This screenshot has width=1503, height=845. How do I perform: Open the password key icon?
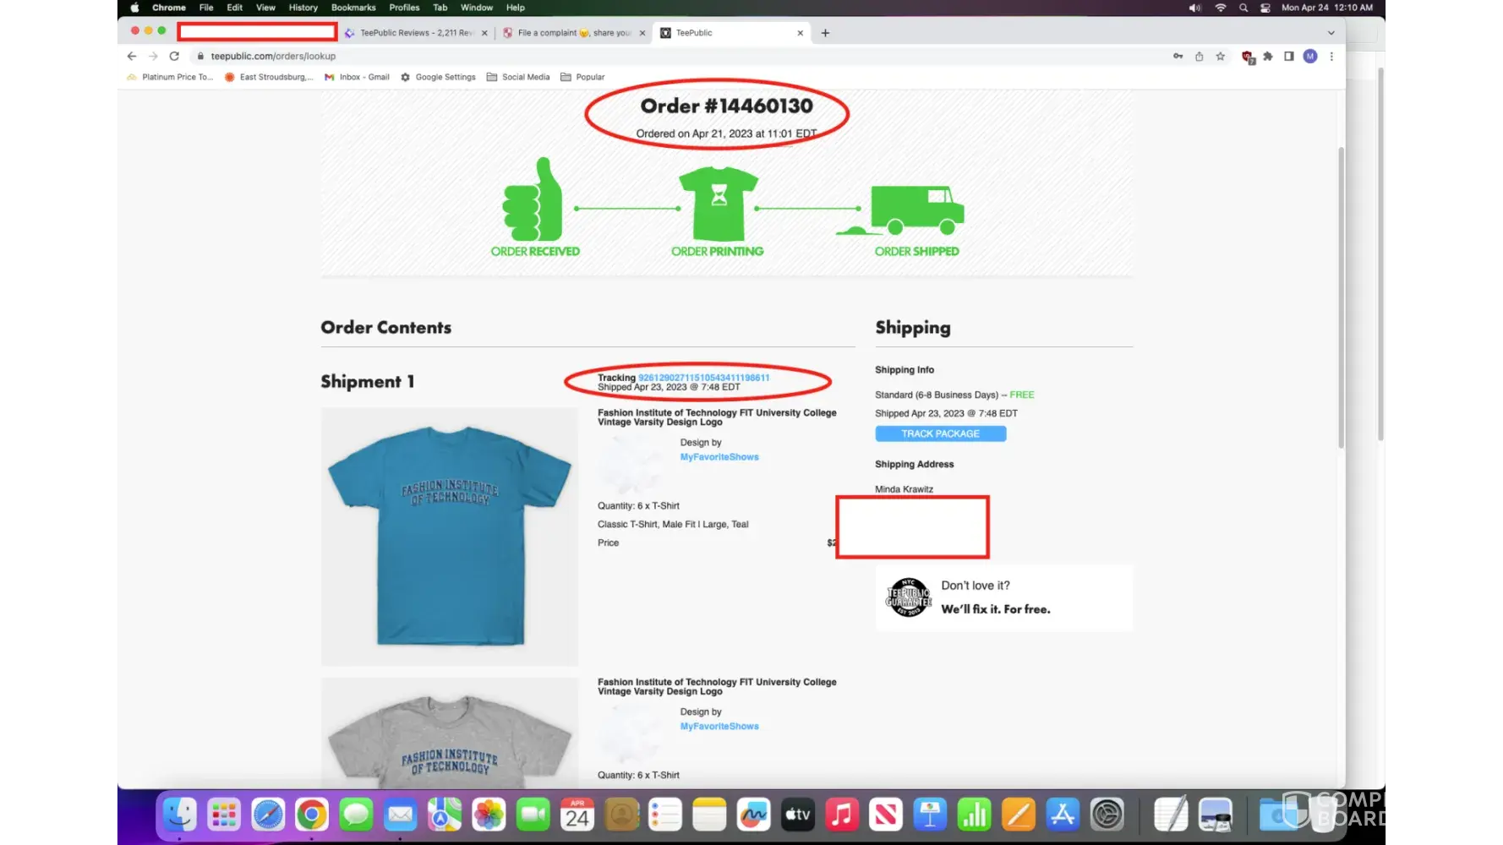tap(1178, 57)
